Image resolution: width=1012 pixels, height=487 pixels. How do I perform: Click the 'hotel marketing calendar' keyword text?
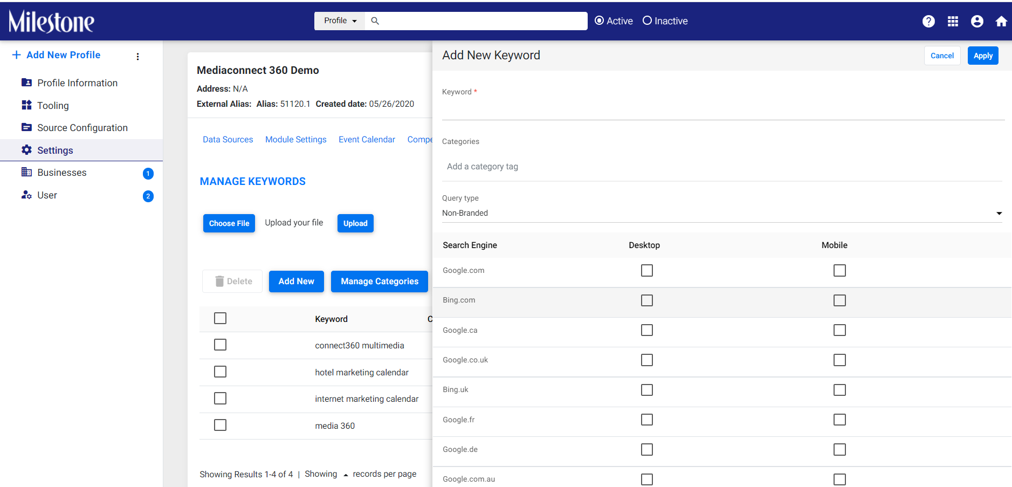362,373
